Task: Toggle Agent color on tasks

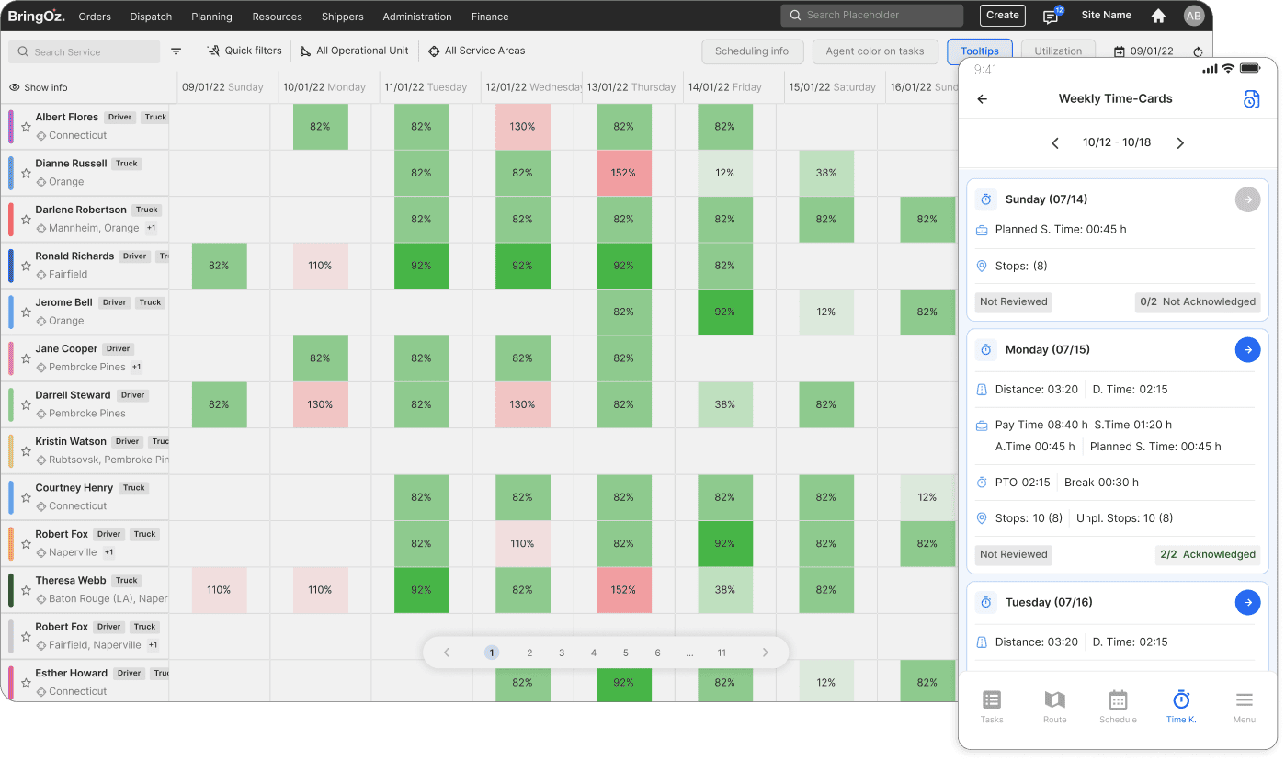Action: click(x=875, y=52)
